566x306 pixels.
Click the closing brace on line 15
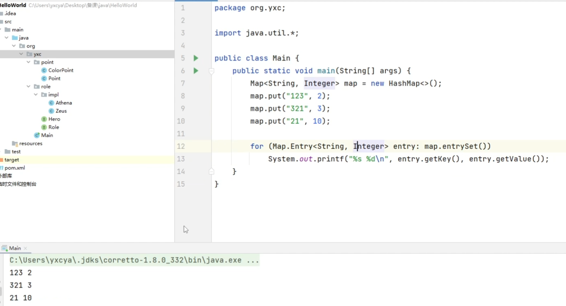click(217, 184)
